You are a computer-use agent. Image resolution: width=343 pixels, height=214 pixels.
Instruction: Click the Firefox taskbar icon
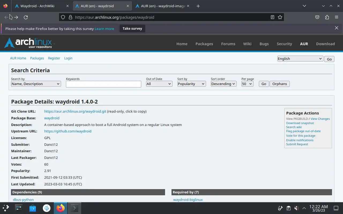coord(61,208)
